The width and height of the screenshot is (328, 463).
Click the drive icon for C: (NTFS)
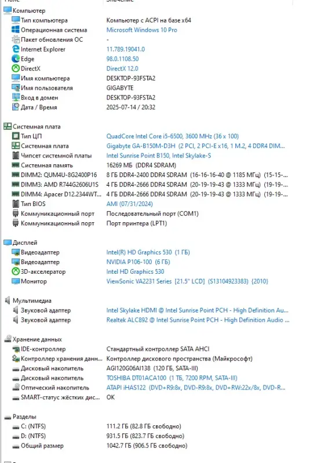click(16, 427)
